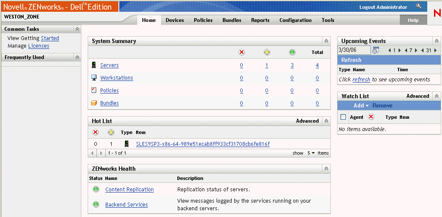This screenshot has height=217, width=442.
Task: Step back 31 days in Upcoming Events
Action: coord(423,51)
